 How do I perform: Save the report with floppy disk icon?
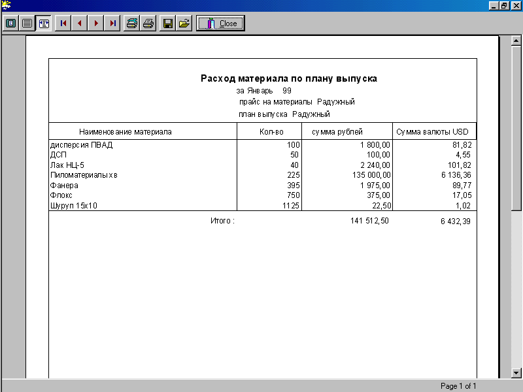[x=168, y=24]
